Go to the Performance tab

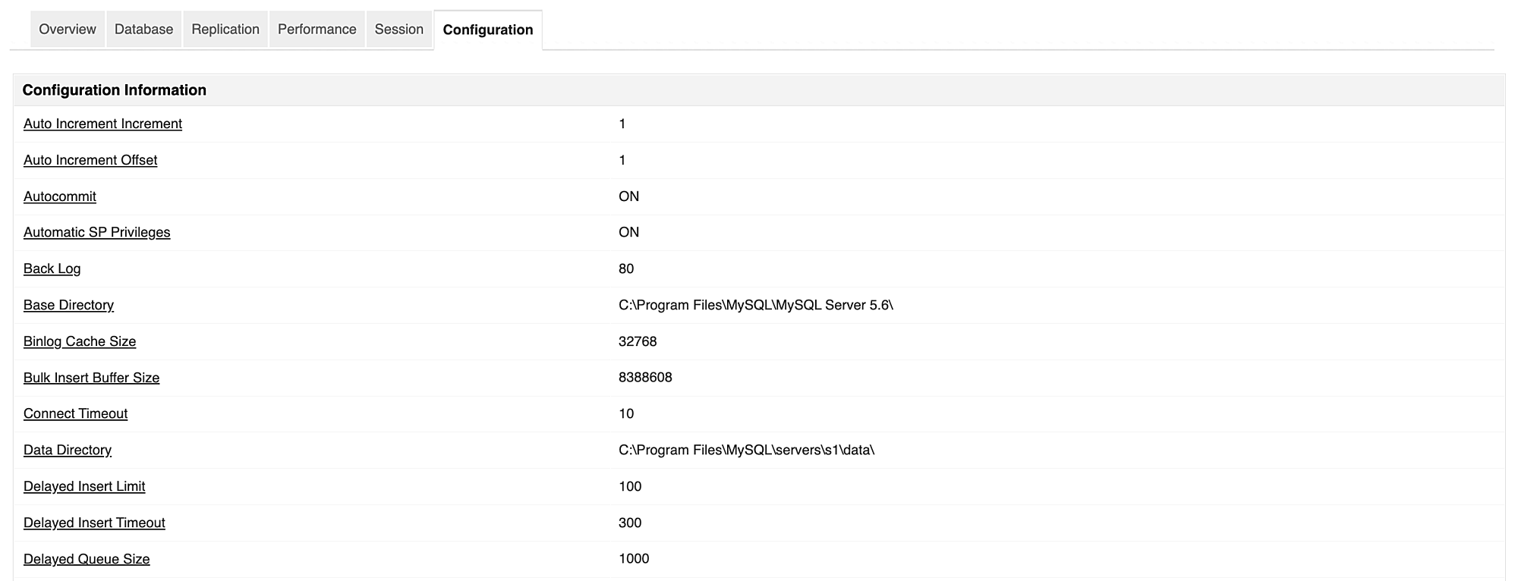point(317,30)
